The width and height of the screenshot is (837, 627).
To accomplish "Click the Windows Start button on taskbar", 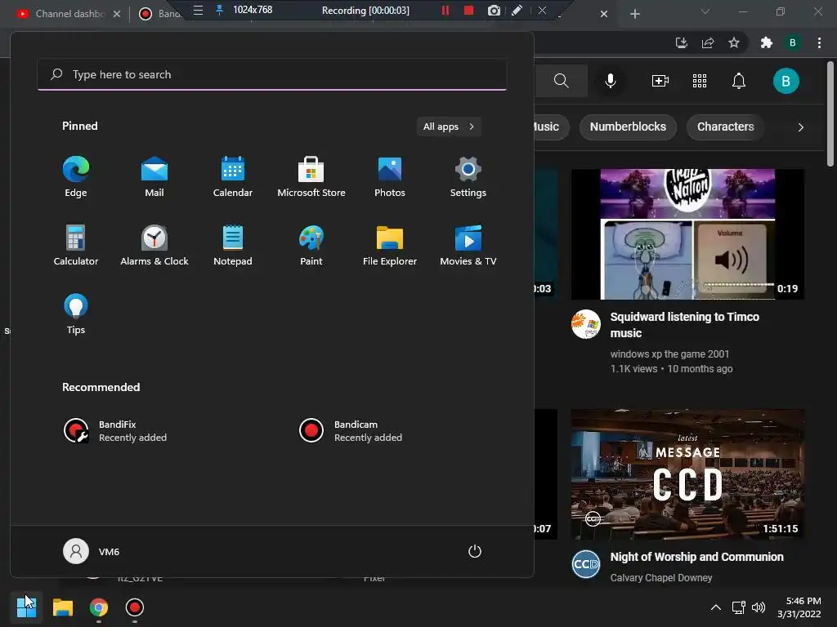I will [x=26, y=607].
